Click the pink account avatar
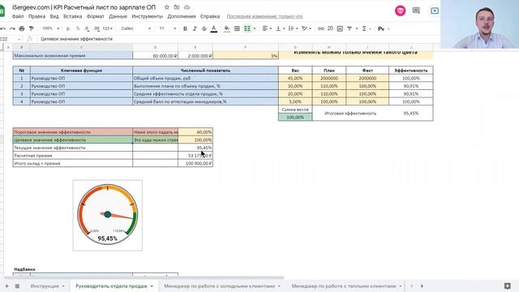519x292 pixels. tap(400, 11)
